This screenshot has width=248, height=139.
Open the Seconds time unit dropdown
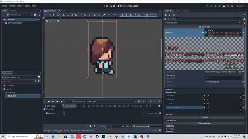pyautogui.click(x=126, y=126)
